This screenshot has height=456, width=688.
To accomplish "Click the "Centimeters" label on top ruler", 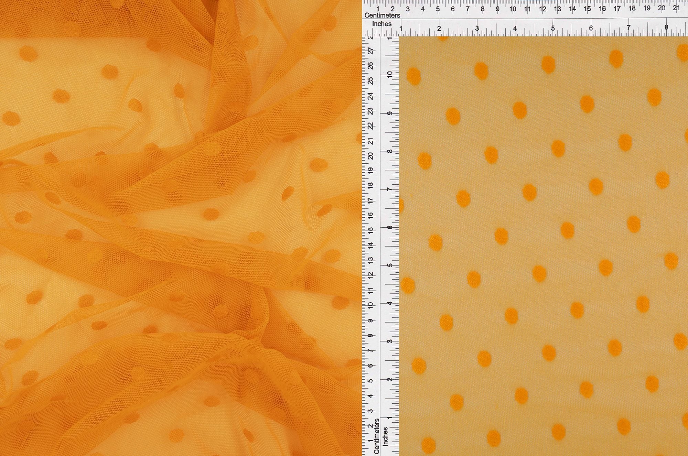I will coord(382,15).
